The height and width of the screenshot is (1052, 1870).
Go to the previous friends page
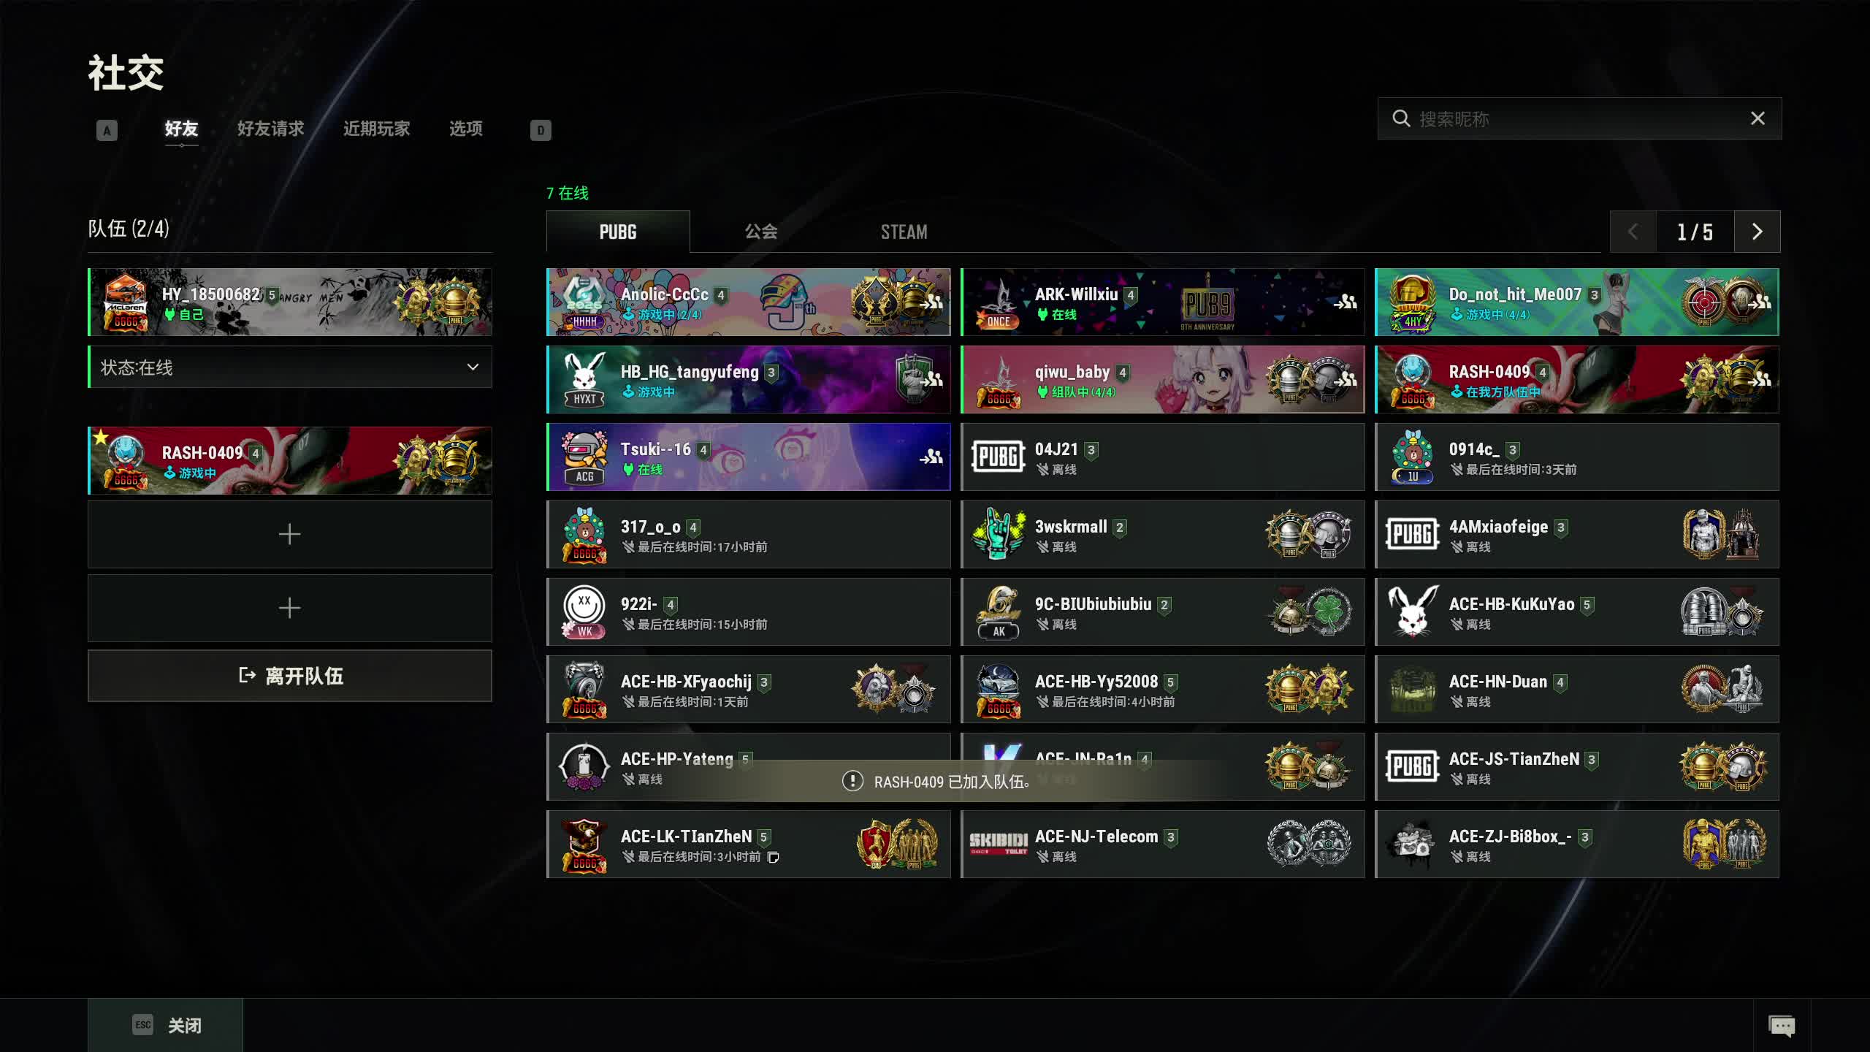pyautogui.click(x=1633, y=232)
